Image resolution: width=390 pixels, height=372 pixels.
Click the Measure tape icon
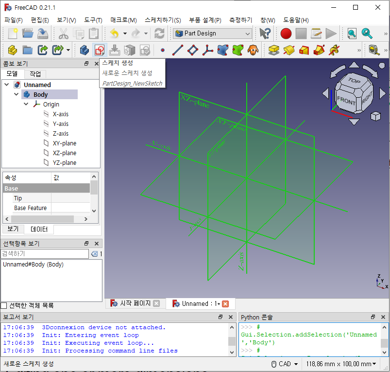pos(374,50)
